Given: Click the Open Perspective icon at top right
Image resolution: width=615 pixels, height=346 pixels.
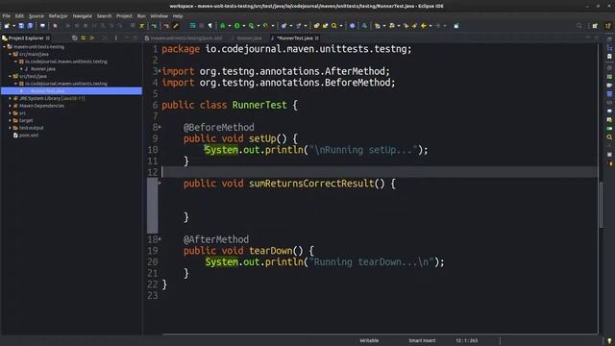Looking at the screenshot, I should tap(595, 26).
